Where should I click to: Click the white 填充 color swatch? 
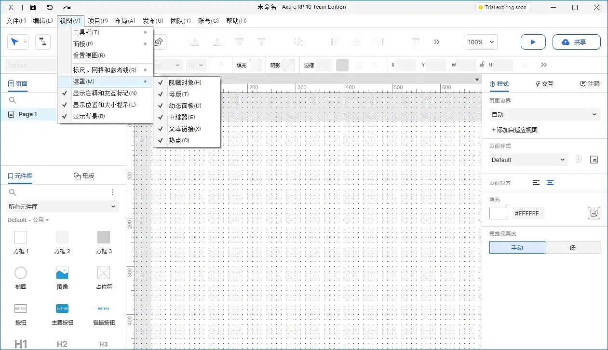[498, 213]
